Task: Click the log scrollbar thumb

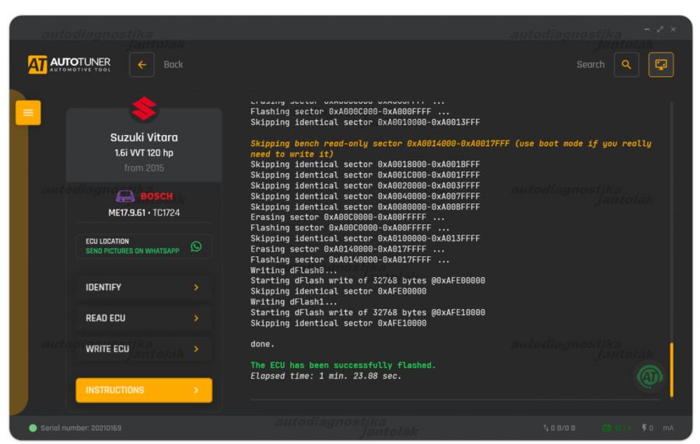Action: 671,369
